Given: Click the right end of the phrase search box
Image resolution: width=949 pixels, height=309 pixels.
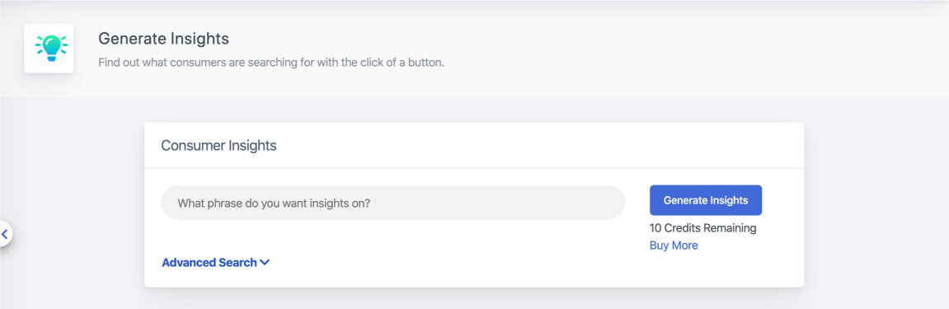Looking at the screenshot, I should point(605,203).
